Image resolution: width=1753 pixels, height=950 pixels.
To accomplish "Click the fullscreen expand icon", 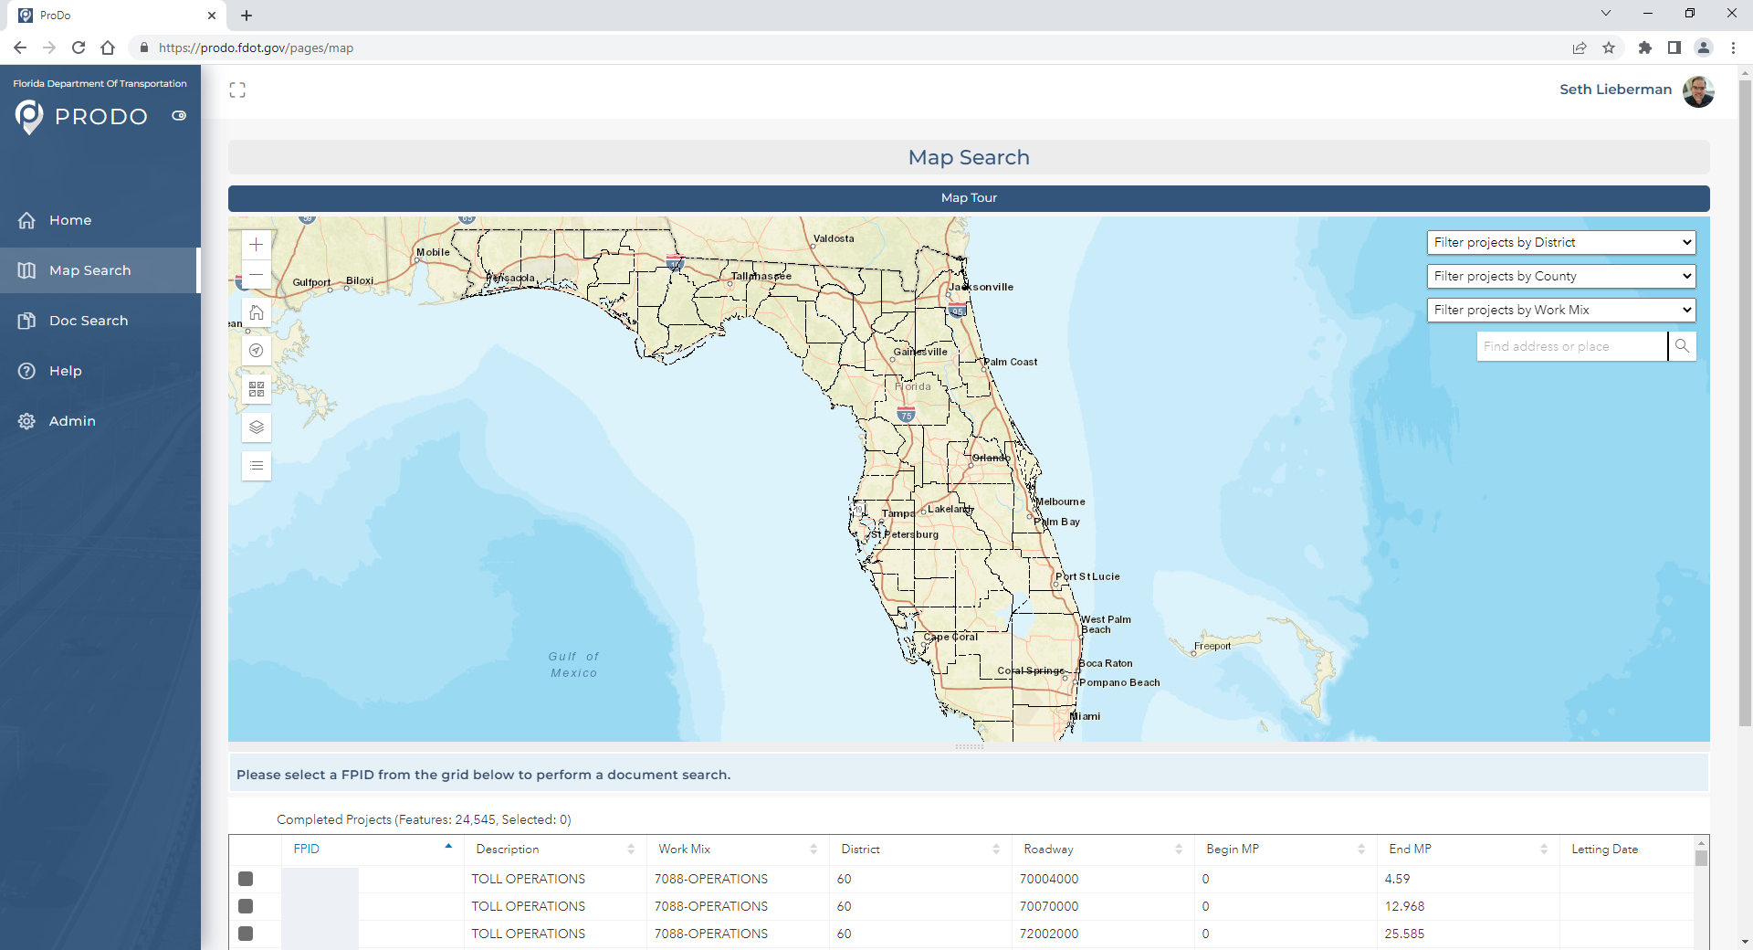I will pyautogui.click(x=237, y=90).
